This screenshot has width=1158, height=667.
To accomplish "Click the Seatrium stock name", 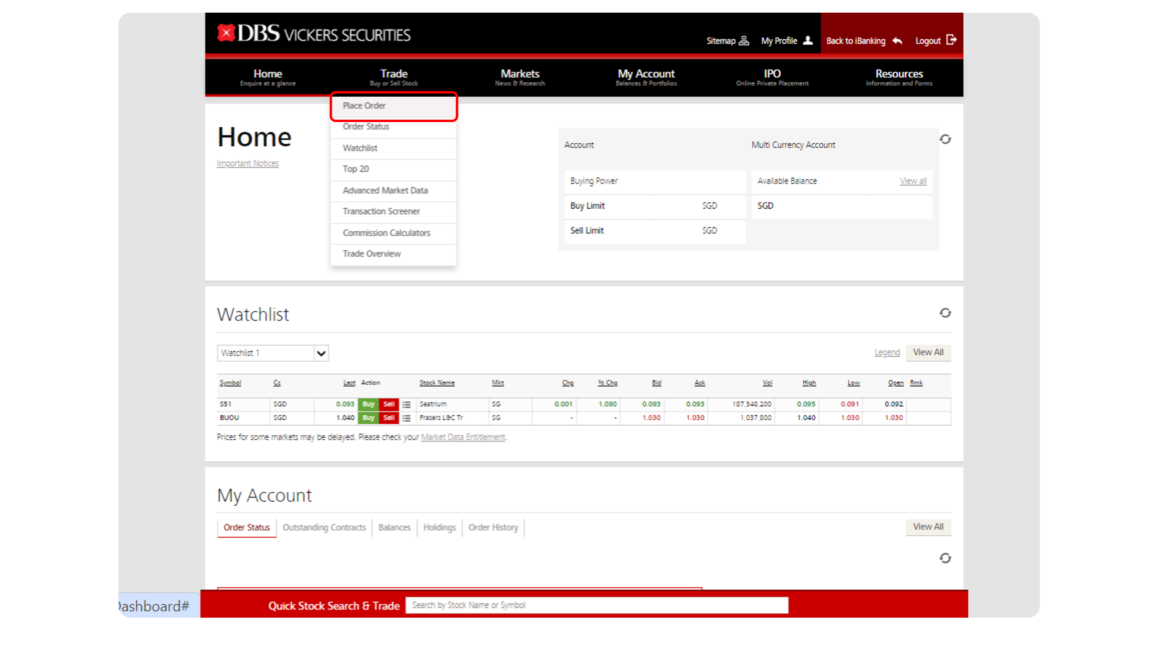I will pos(433,404).
